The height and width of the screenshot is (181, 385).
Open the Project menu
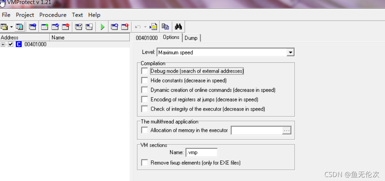pos(25,15)
